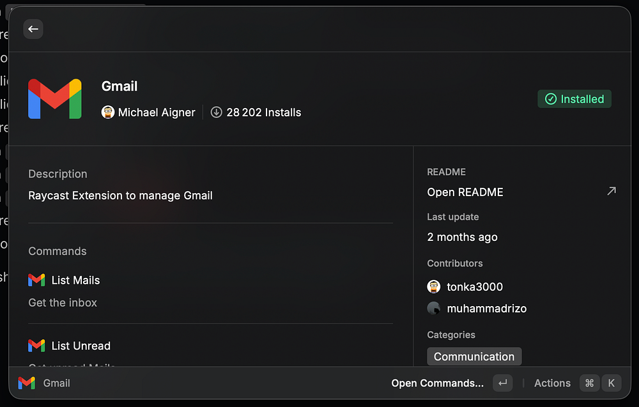Click the Gmail icon beside List Unread
The height and width of the screenshot is (407, 639).
tap(36, 346)
